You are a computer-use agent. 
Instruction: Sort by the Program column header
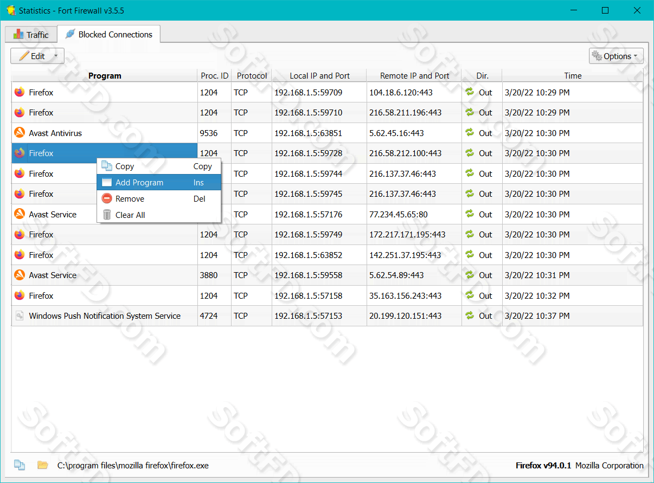click(105, 76)
